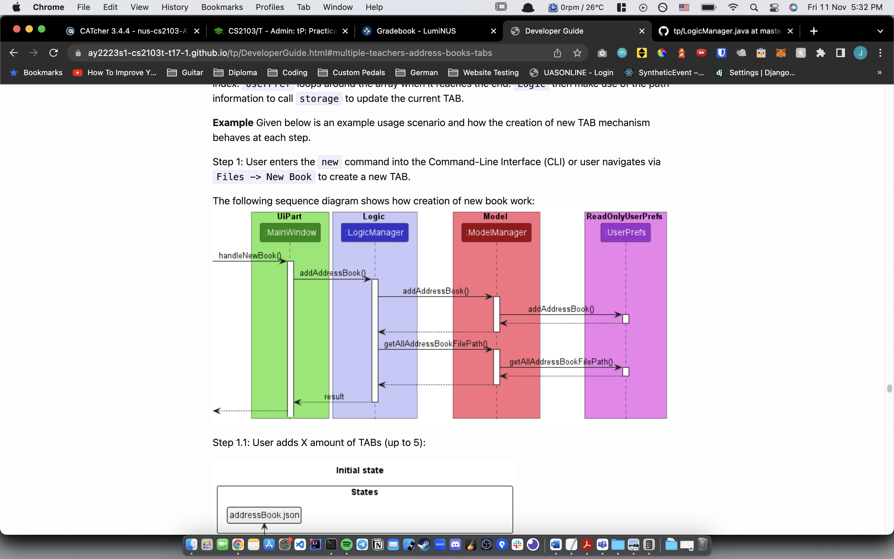Click the share page icon in the address bar
The image size is (894, 559).
[558, 53]
